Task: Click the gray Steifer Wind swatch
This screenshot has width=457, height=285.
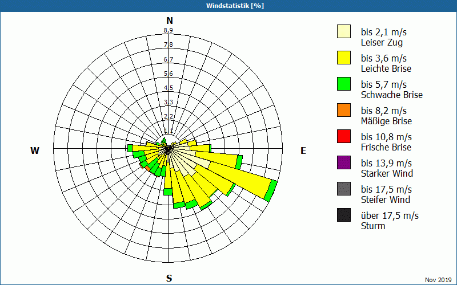Action: click(x=344, y=189)
